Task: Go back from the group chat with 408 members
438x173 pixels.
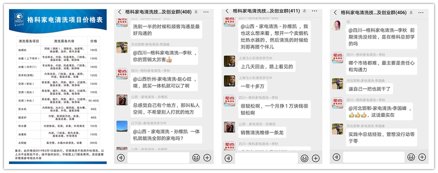Action: click(x=120, y=12)
